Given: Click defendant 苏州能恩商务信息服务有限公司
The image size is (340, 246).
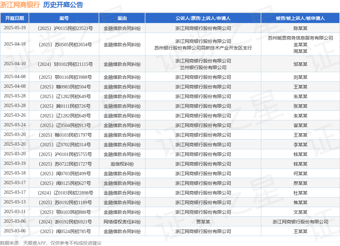Looking at the screenshot, I should (x=300, y=38).
